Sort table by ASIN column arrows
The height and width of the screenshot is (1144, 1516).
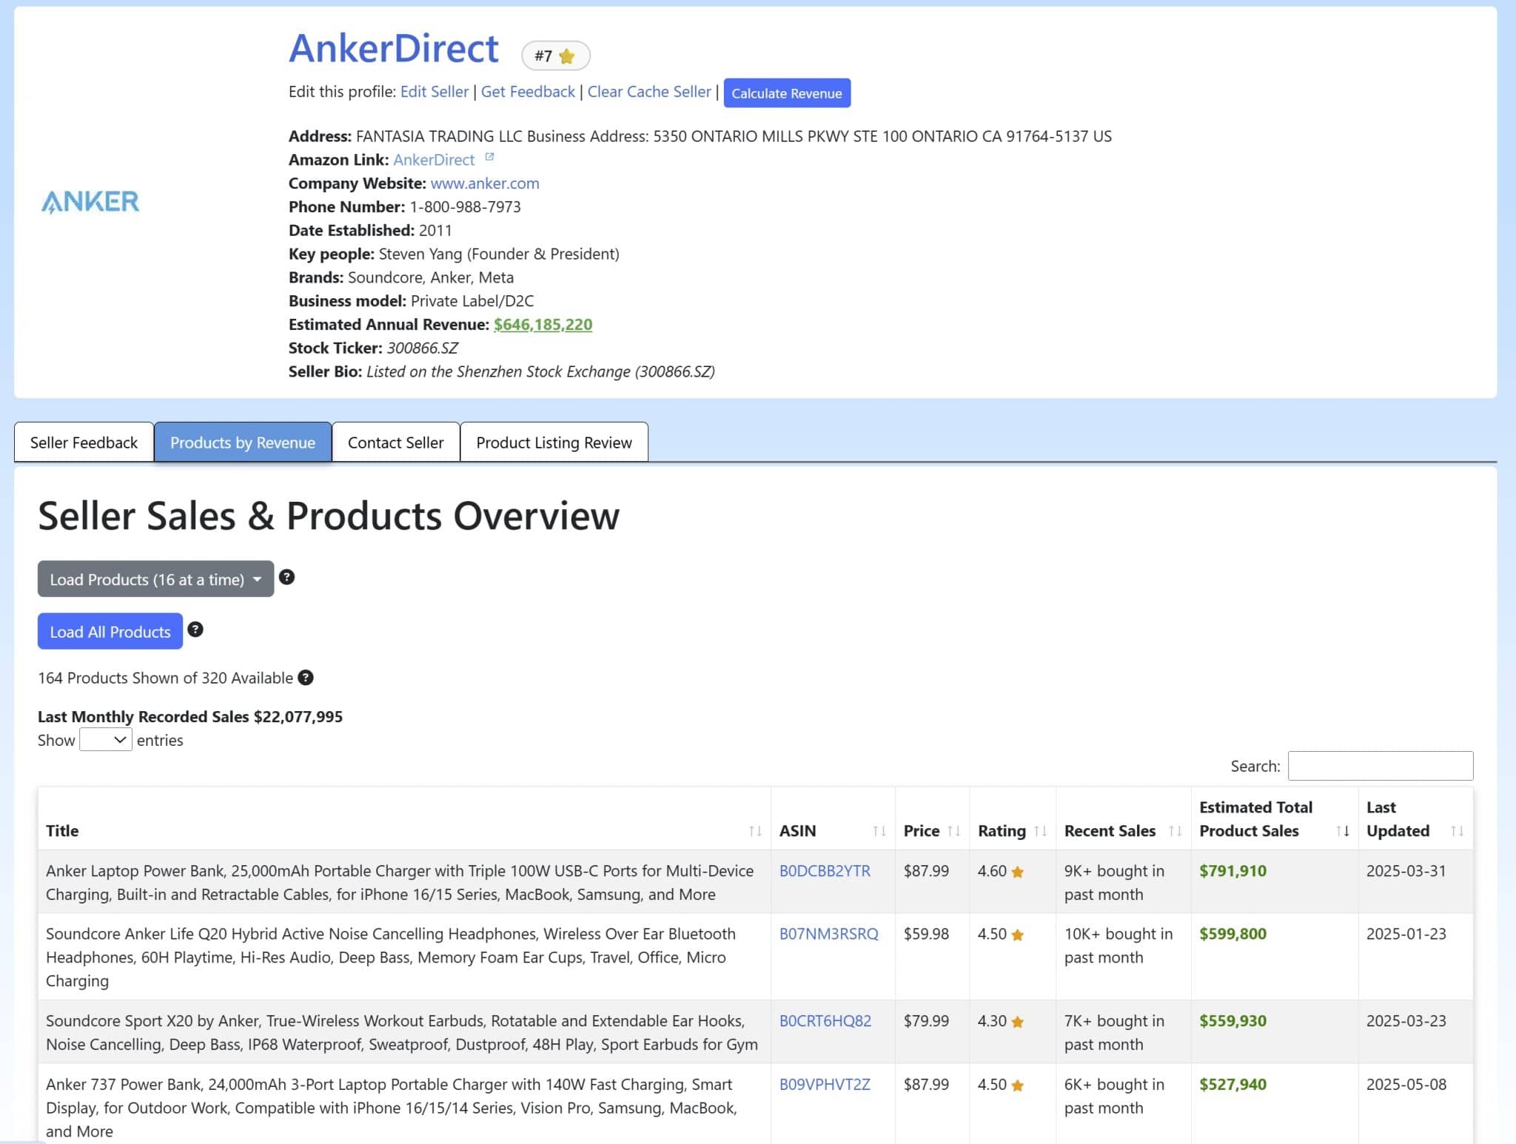879,831
